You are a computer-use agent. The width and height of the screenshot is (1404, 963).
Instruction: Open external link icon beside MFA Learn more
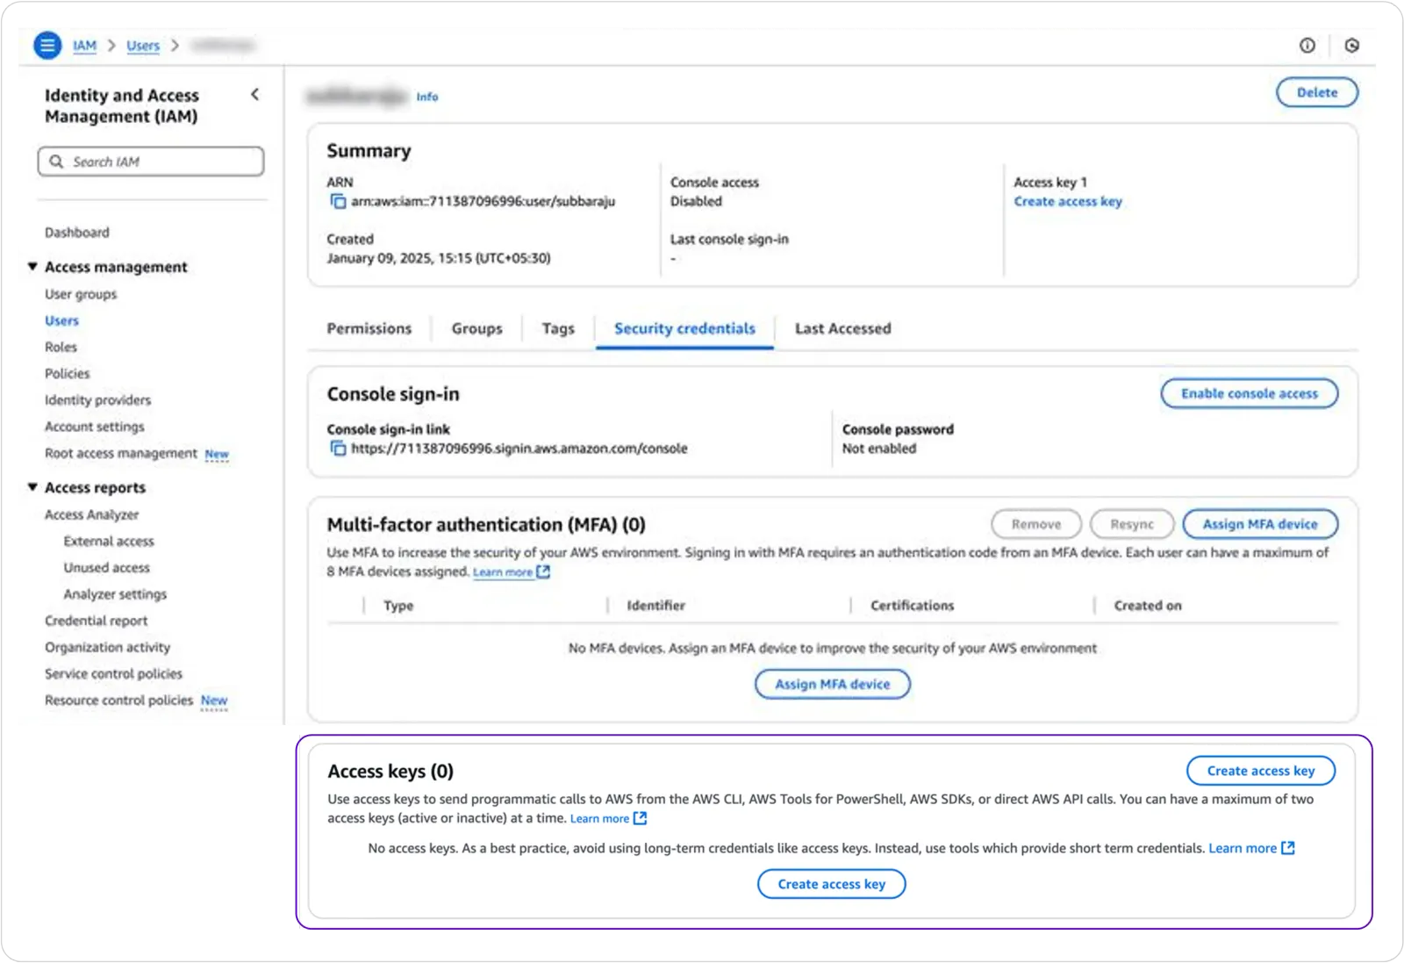click(543, 572)
